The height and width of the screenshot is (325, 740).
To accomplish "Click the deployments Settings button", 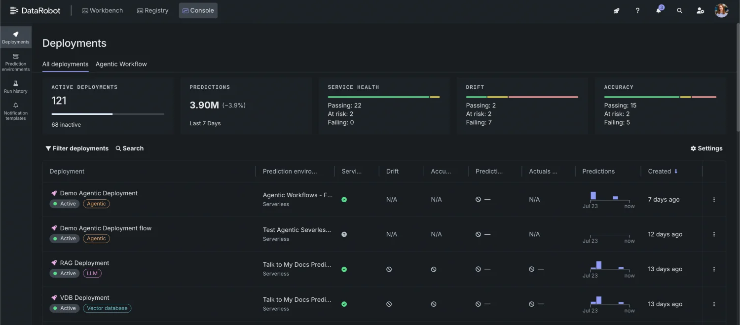I will click(706, 148).
